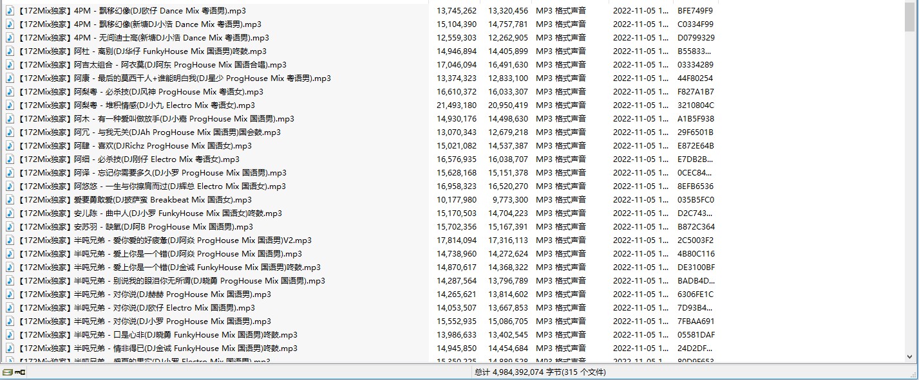Click the drive icon in status bar
919x380 pixels.
click(x=7, y=372)
